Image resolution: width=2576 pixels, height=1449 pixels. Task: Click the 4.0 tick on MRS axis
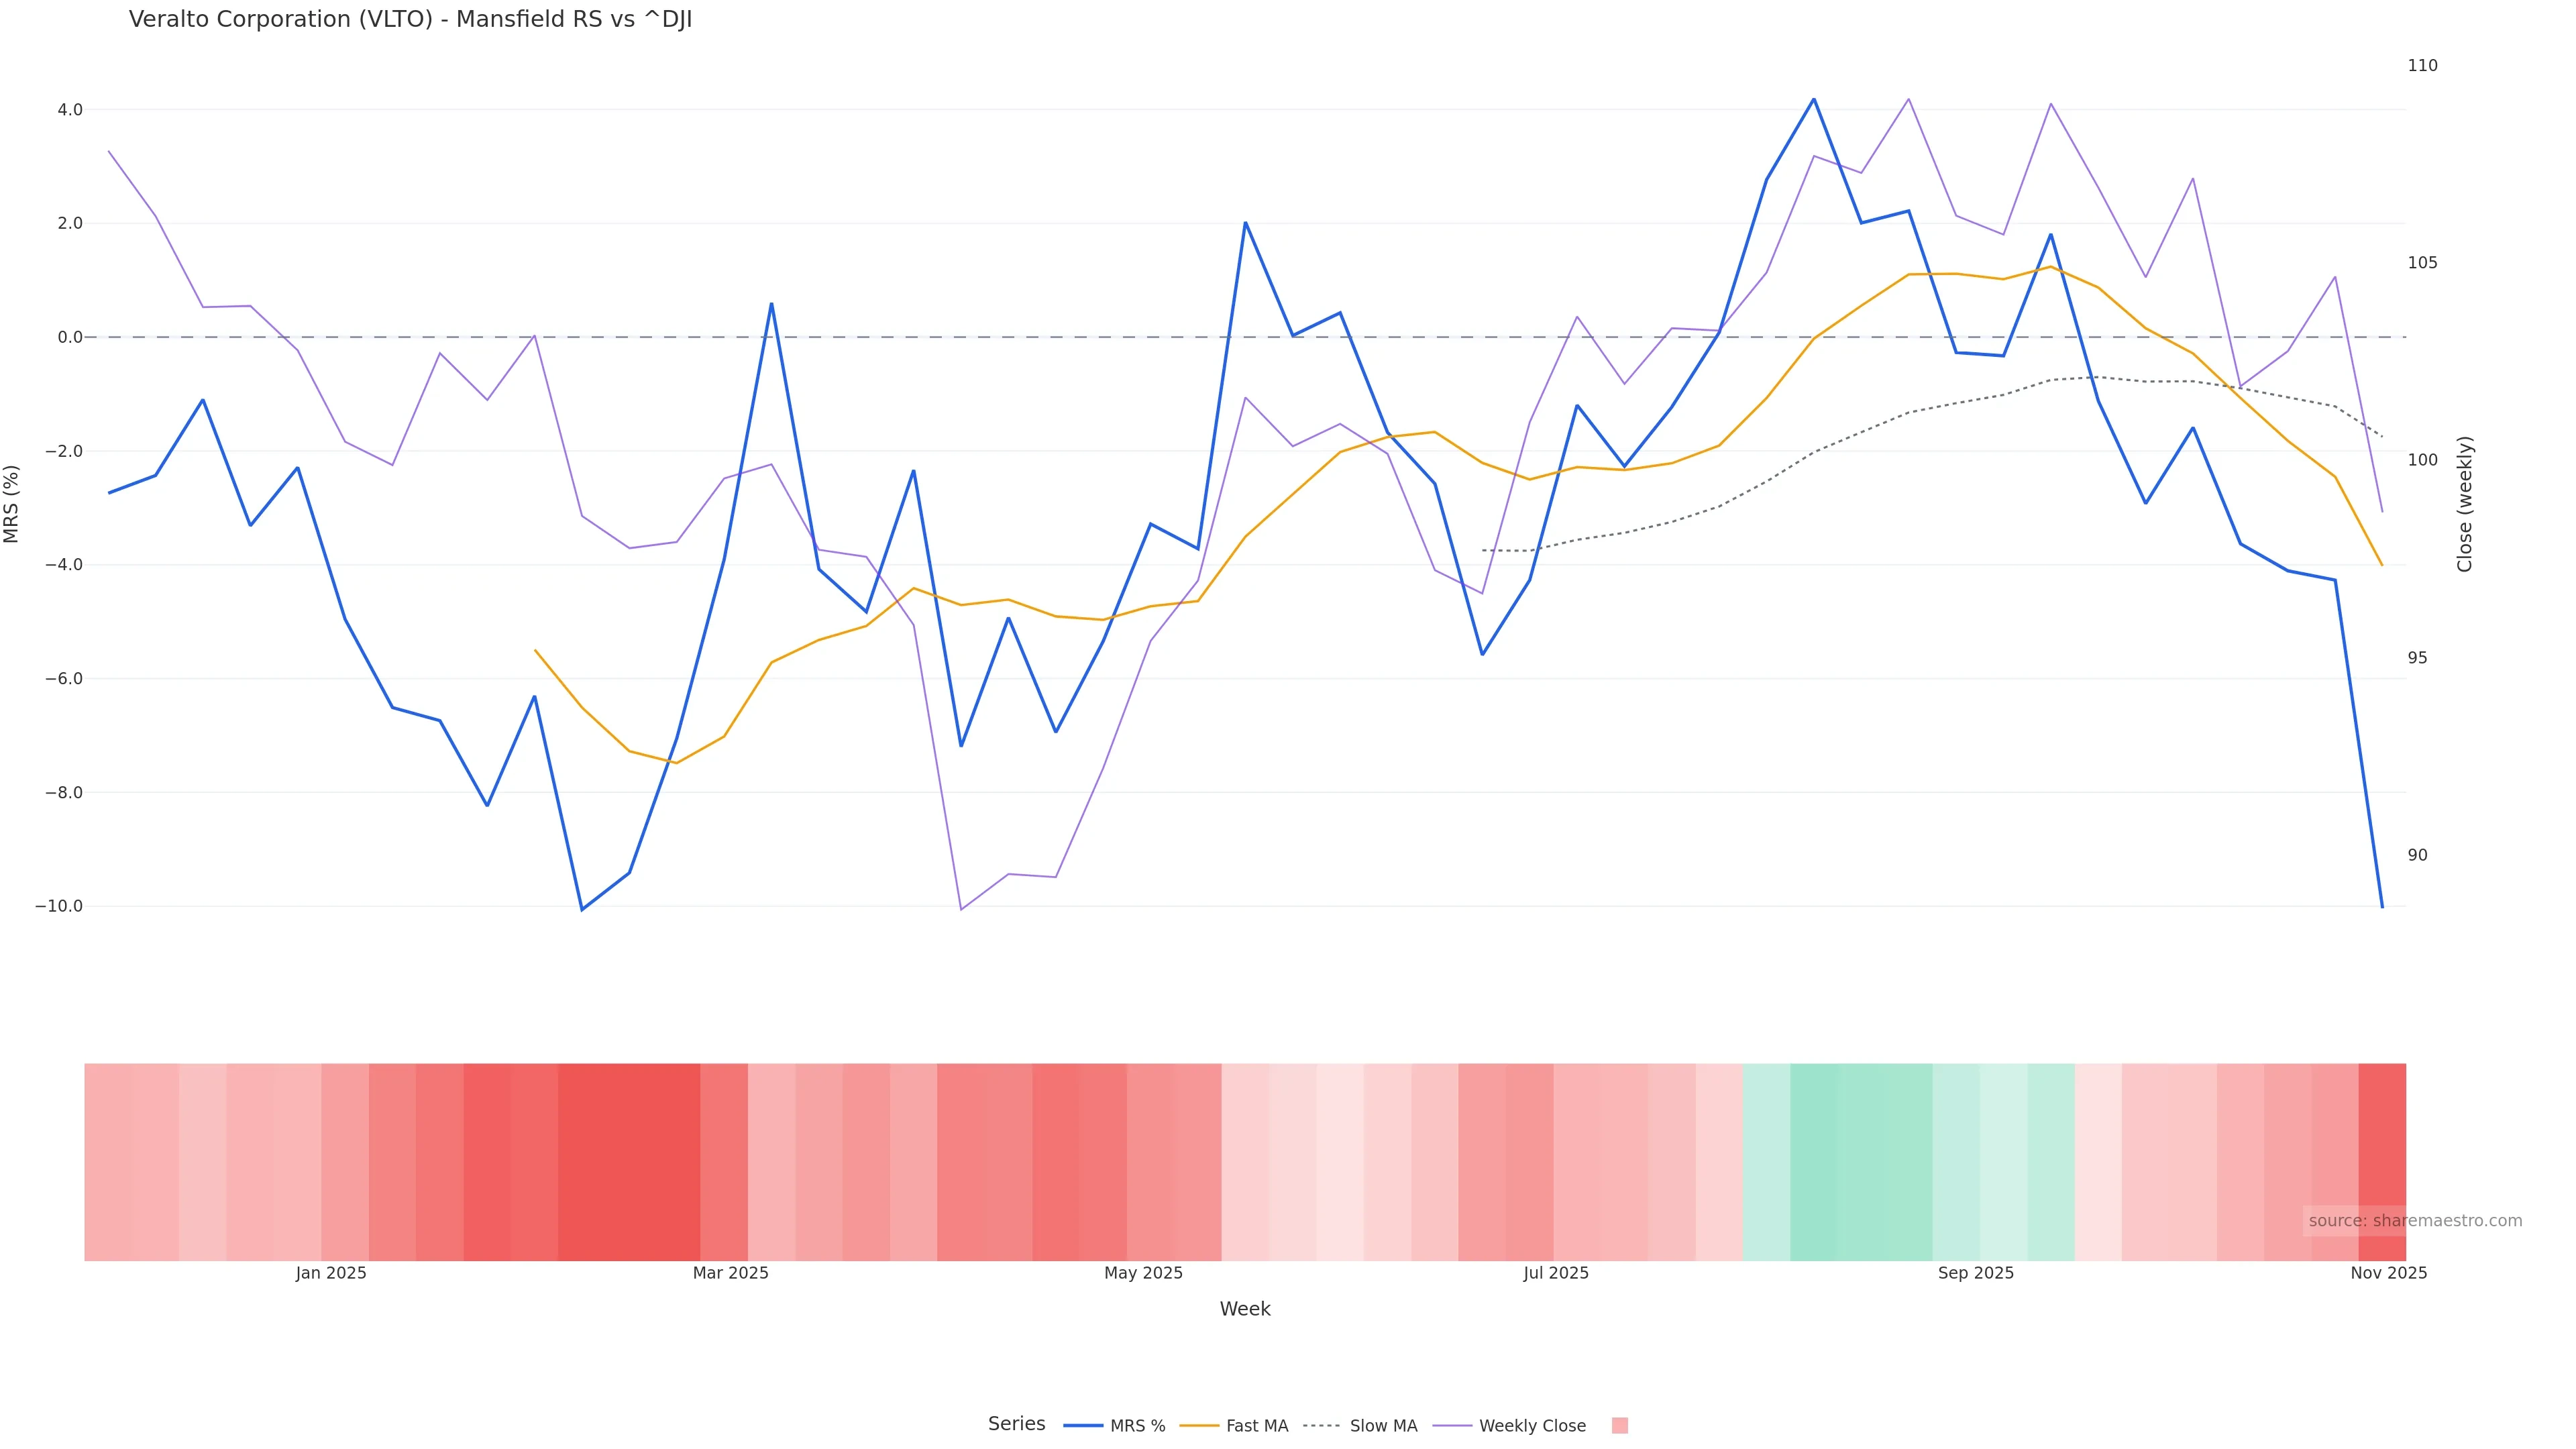coord(70,109)
